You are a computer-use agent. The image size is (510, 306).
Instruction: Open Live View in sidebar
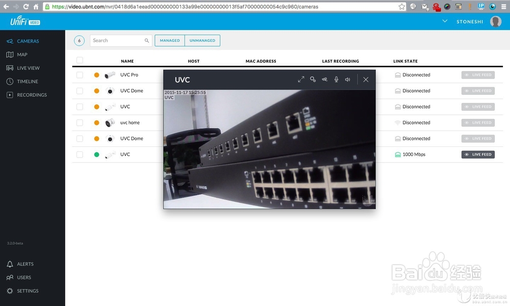coord(23,68)
